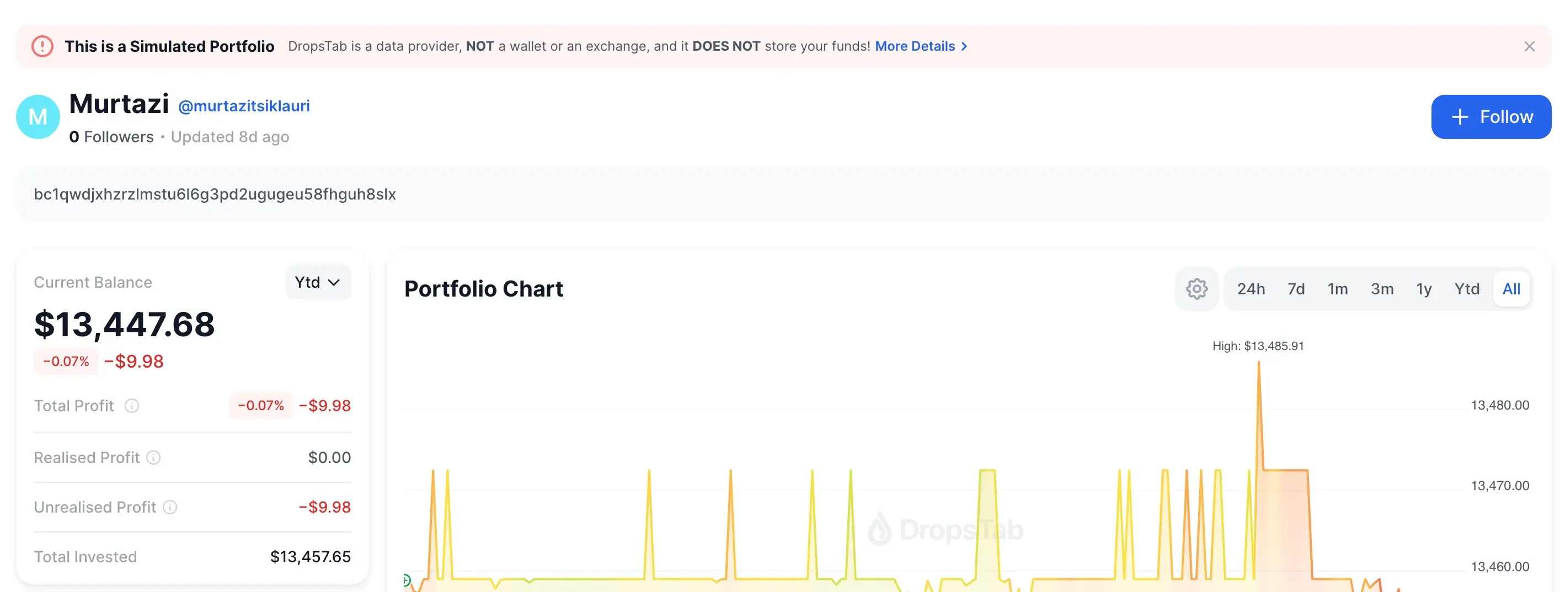The width and height of the screenshot is (1560, 592).
Task: Open the Ytd balance period dropdown
Action: pos(318,282)
